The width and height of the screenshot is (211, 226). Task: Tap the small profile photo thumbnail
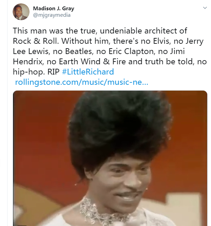point(21,12)
